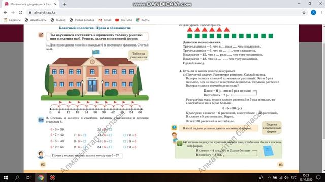Open the Карты bookmark
Viewport: 325px width, 182px height.
[143, 20]
